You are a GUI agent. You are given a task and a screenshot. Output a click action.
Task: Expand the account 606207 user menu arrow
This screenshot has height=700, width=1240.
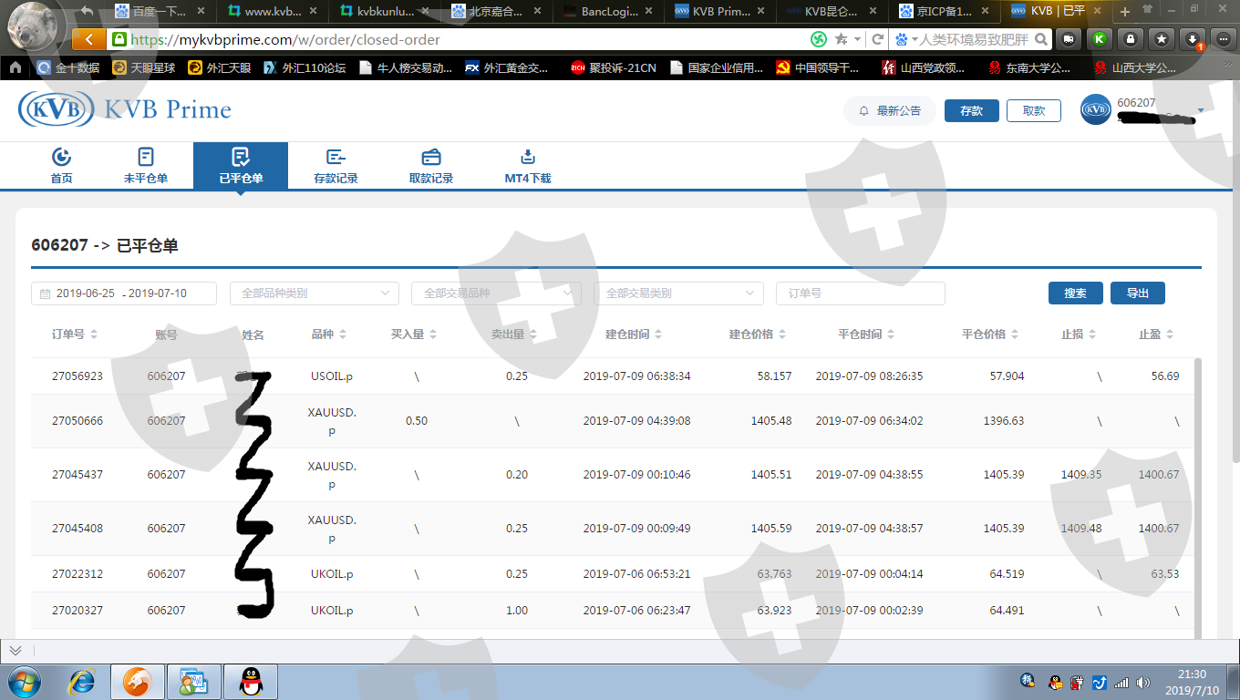[1201, 111]
